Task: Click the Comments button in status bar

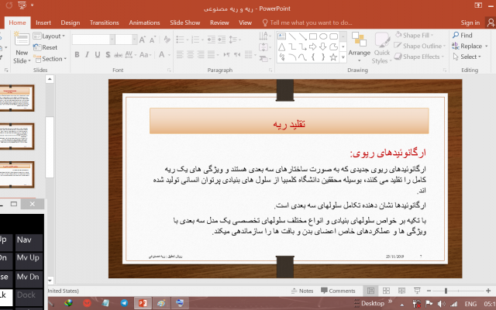Action: pyautogui.click(x=338, y=291)
